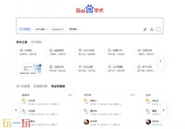The height and width of the screenshot is (129, 185).
Task: Click scholar 应松年's avatar photo
Action: pyautogui.click(x=148, y=122)
